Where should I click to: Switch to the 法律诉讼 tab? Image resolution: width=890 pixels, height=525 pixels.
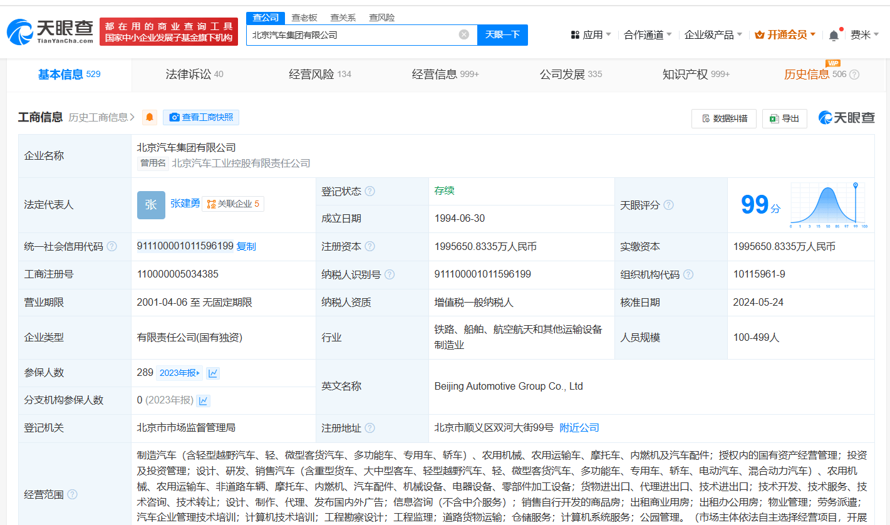194,75
